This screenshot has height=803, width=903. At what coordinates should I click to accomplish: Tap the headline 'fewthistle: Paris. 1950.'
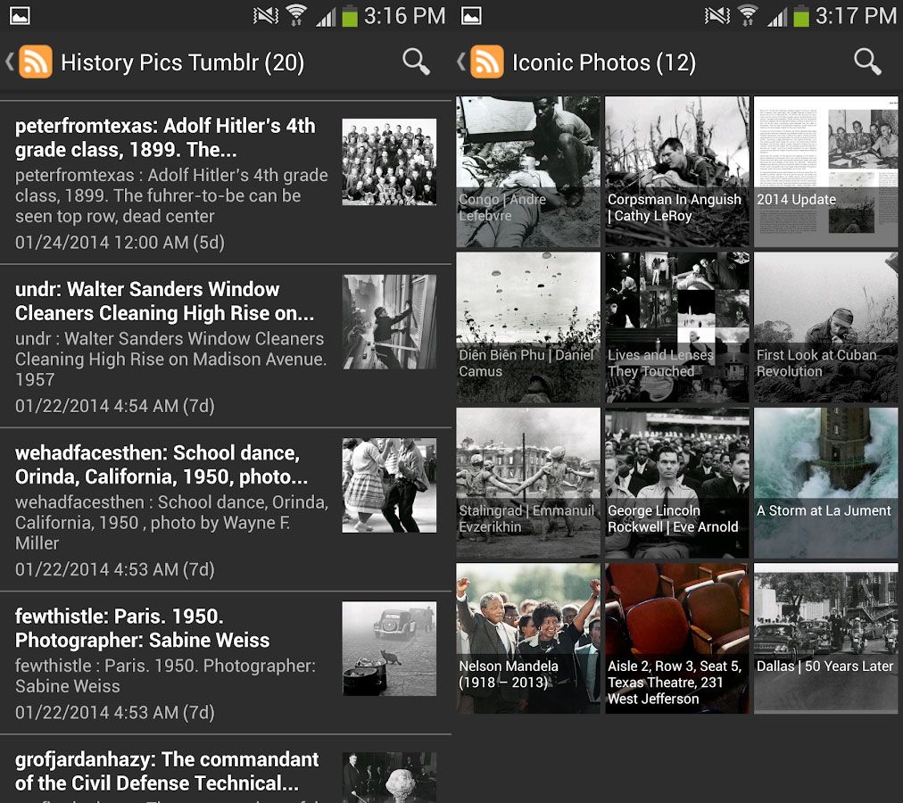pyautogui.click(x=142, y=628)
